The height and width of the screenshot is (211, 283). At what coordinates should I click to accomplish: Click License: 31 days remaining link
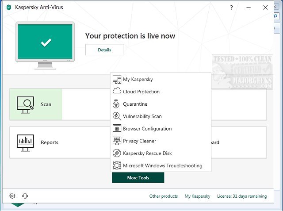point(242,196)
